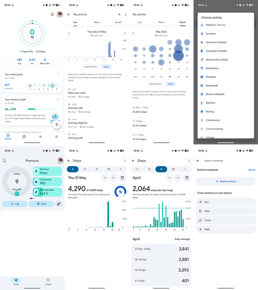Switch to Heart Points chip under May 2026 calendar
Image resolution: width=258 pixels, height=290 pixels.
pos(155,84)
